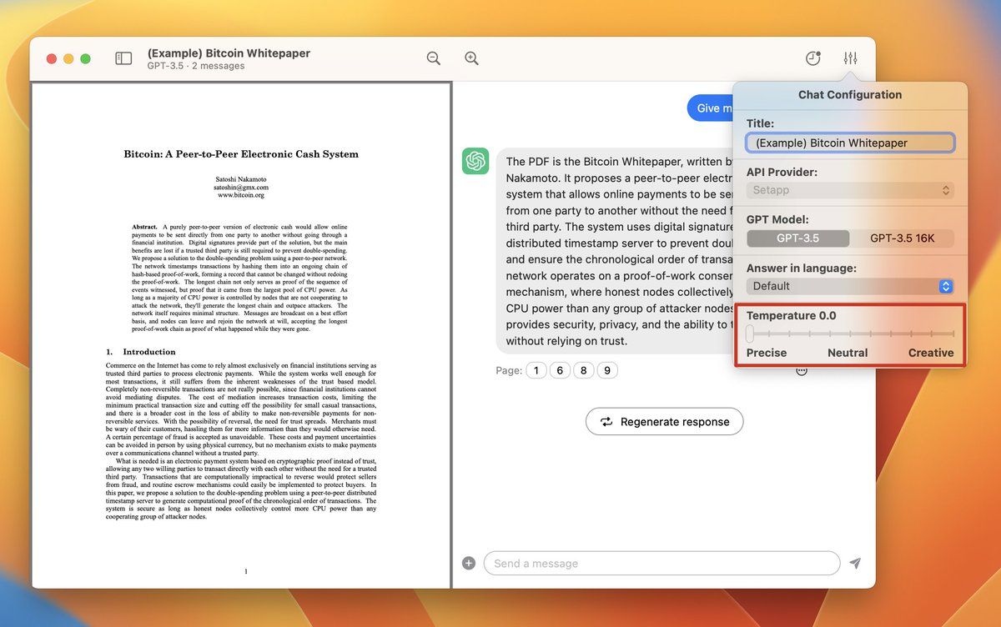The height and width of the screenshot is (627, 1001).
Task: Click the ChatGPT avatar icon
Action: (x=475, y=161)
